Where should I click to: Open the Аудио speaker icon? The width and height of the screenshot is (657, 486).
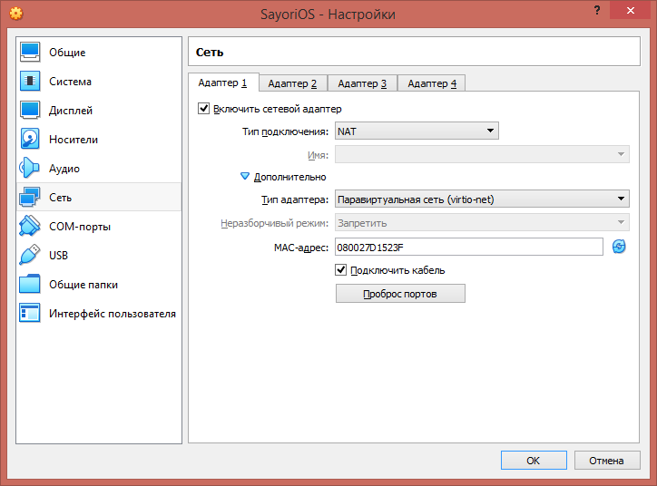[30, 168]
